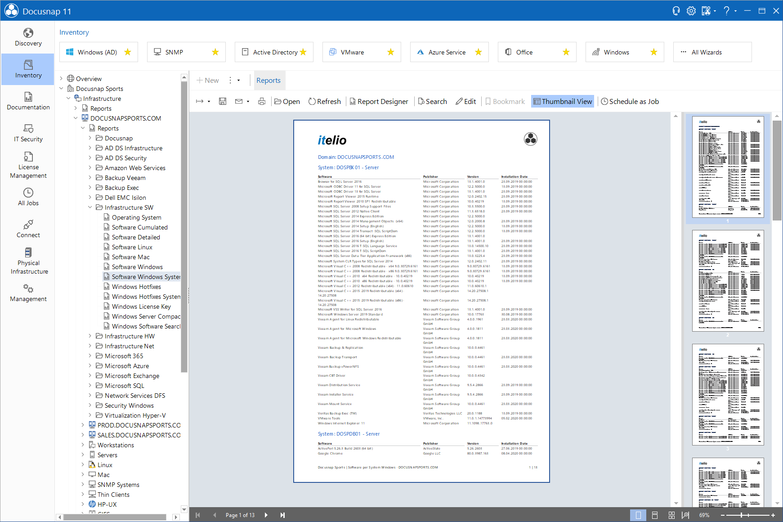783x522 pixels.
Task: Switch to single page view
Action: pyautogui.click(x=638, y=515)
